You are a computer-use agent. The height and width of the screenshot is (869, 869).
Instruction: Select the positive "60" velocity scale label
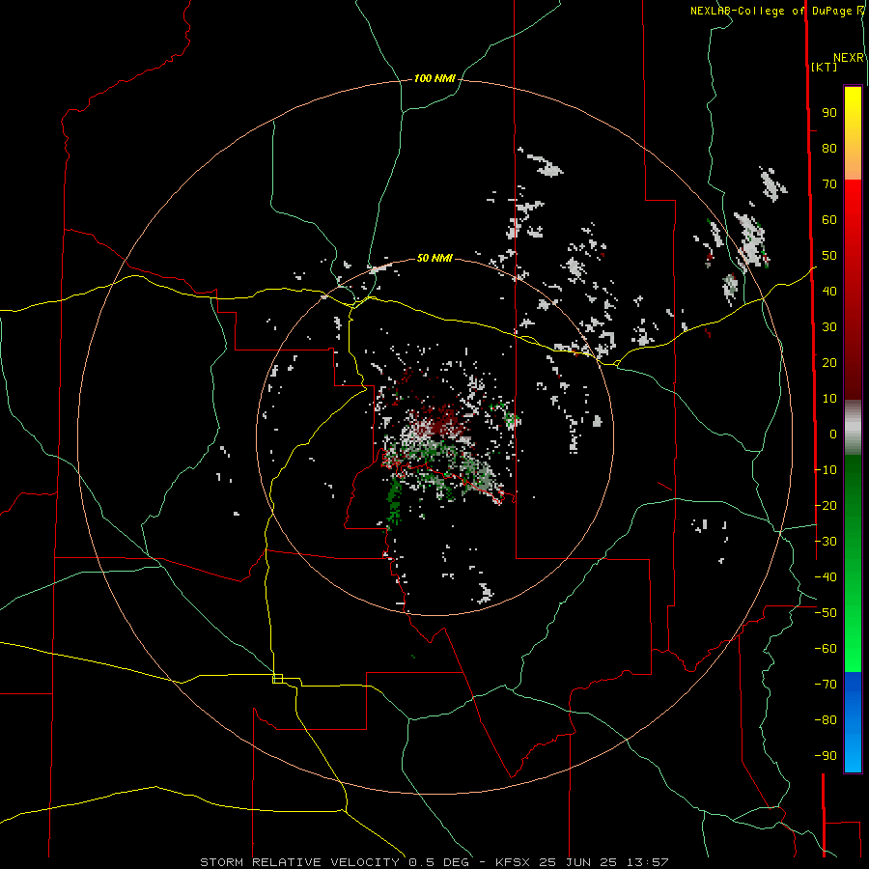point(829,220)
